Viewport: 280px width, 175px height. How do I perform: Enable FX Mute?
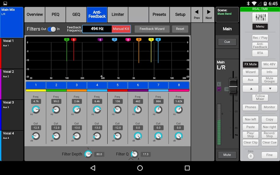[250, 64]
